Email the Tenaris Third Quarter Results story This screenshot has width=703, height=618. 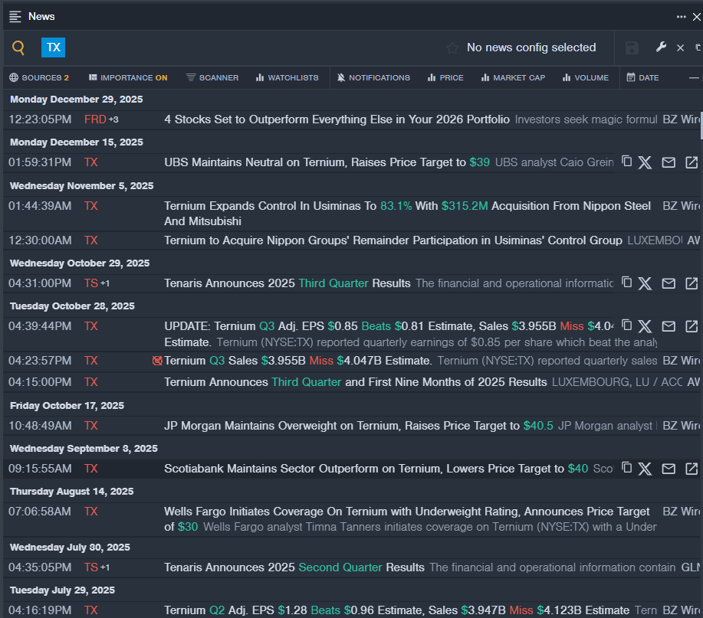tap(669, 283)
